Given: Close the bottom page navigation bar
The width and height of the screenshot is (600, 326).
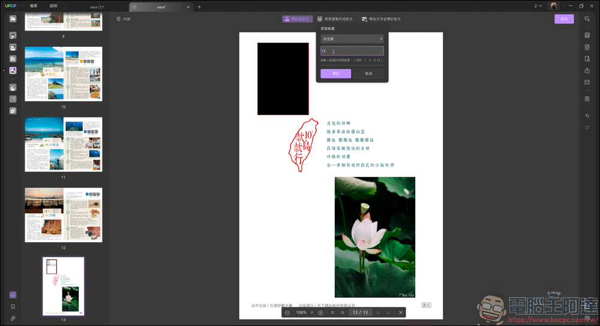Looking at the screenshot, I should click(x=400, y=313).
